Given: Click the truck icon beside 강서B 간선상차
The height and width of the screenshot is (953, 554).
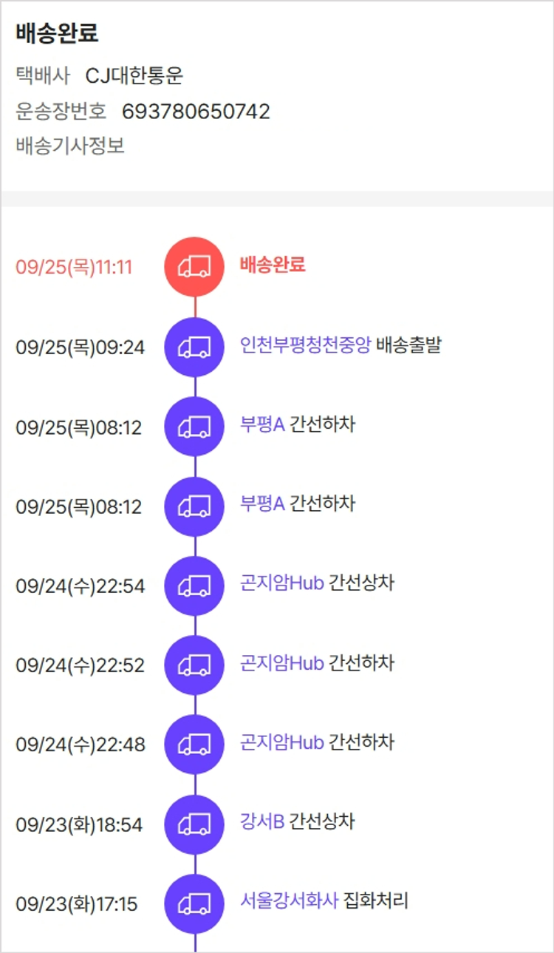Looking at the screenshot, I should point(194,824).
